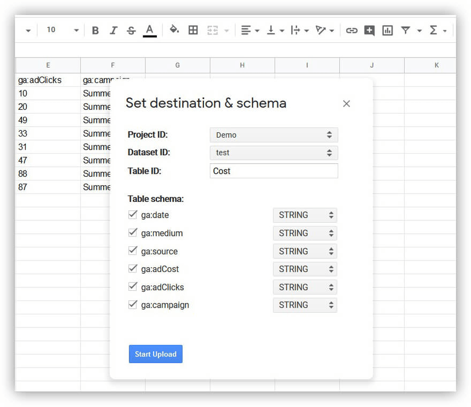Uncheck the ga:date schema field
Image resolution: width=471 pixels, height=407 pixels.
click(x=133, y=214)
